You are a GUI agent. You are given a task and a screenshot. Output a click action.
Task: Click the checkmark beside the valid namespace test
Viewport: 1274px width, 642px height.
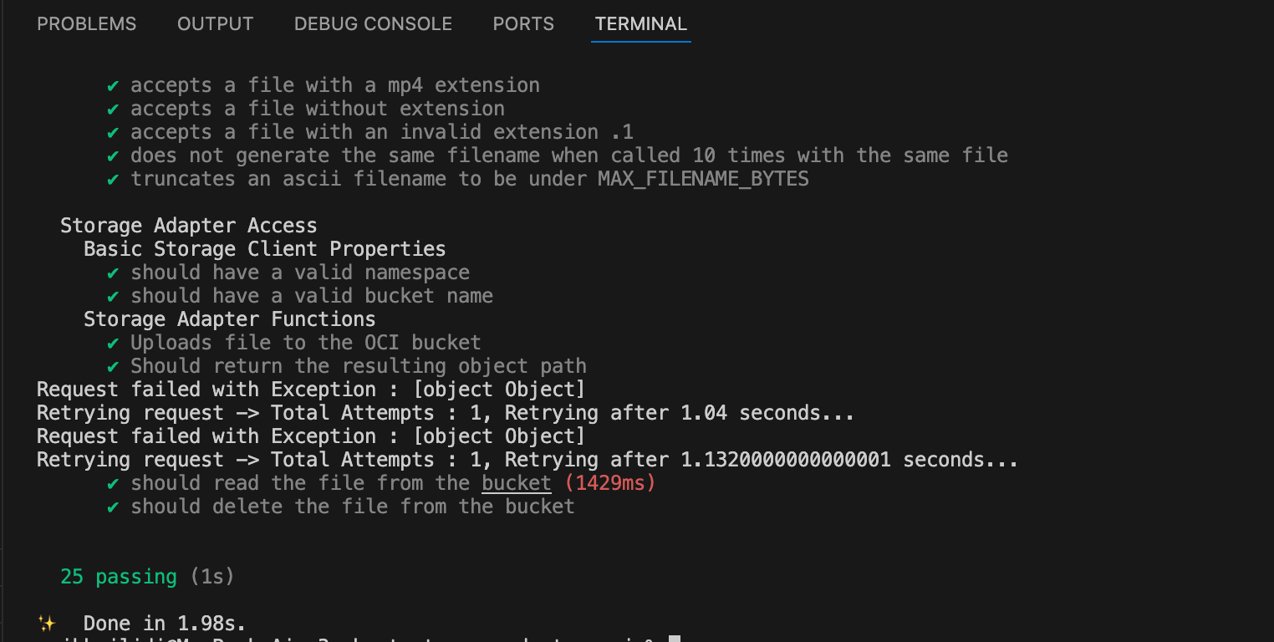click(x=113, y=273)
